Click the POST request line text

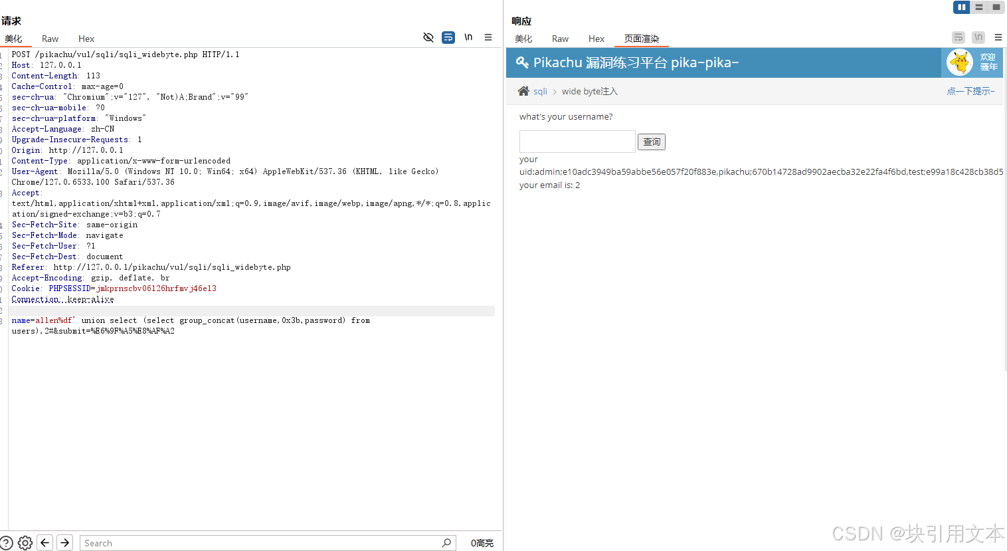click(x=126, y=55)
